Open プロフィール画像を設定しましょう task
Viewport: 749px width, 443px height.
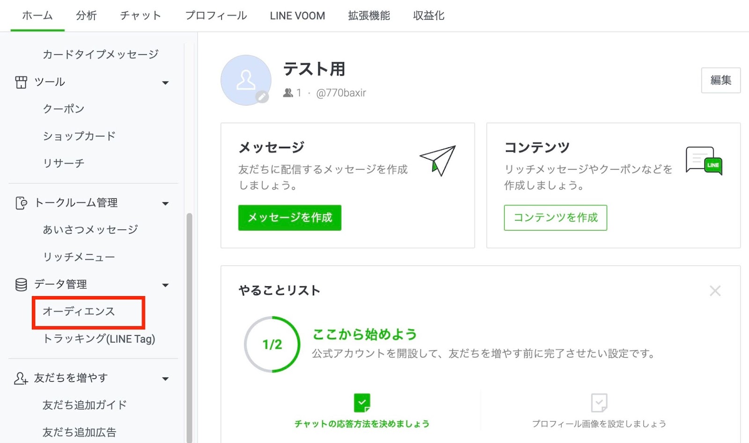pos(599,424)
